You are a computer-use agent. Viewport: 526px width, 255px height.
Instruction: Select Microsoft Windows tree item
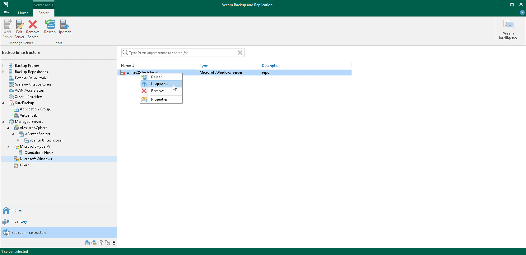[x=36, y=159]
